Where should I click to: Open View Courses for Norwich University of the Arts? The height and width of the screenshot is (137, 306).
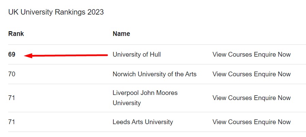(232, 74)
